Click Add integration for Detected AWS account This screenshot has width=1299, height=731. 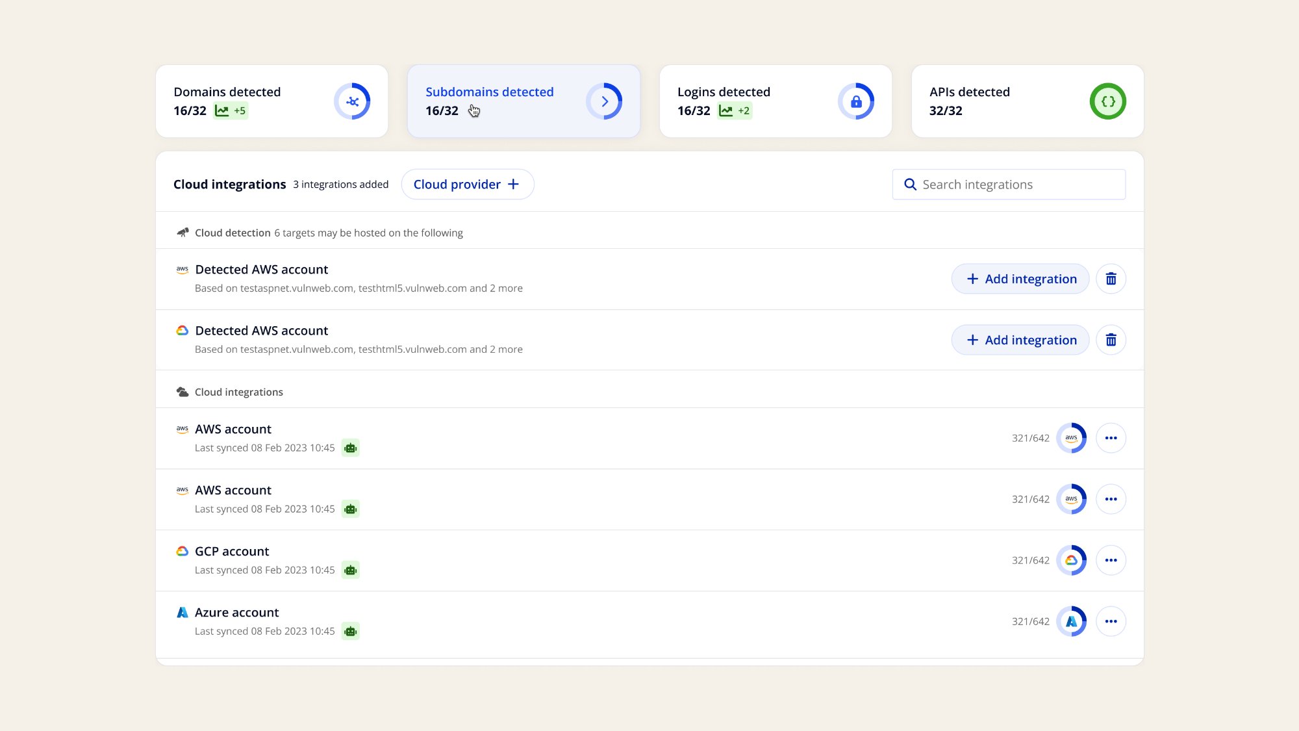1020,278
